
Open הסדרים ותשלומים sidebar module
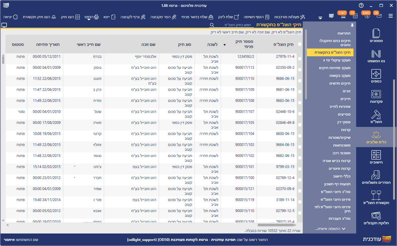point(376,178)
